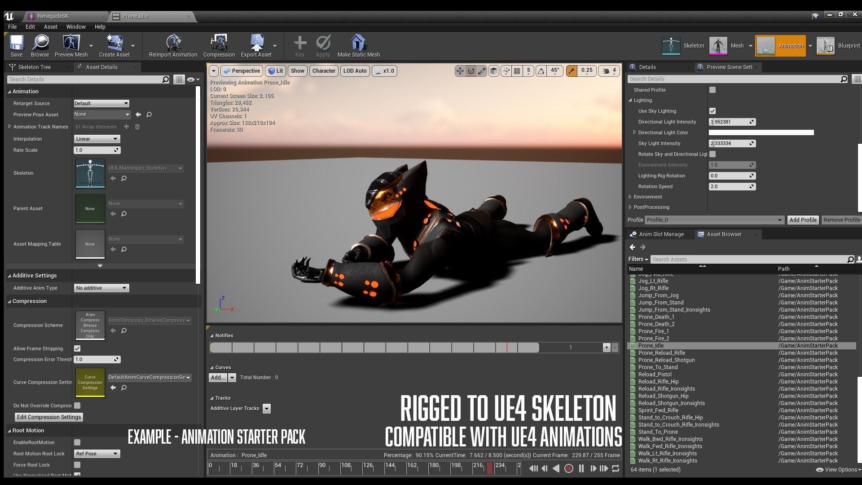The image size is (862, 485).
Task: Open the Interpolation Linear dropdown
Action: pos(97,139)
